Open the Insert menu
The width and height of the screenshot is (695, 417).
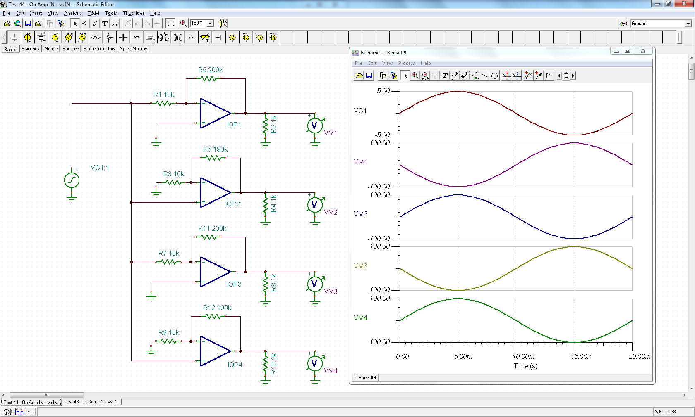click(36, 13)
